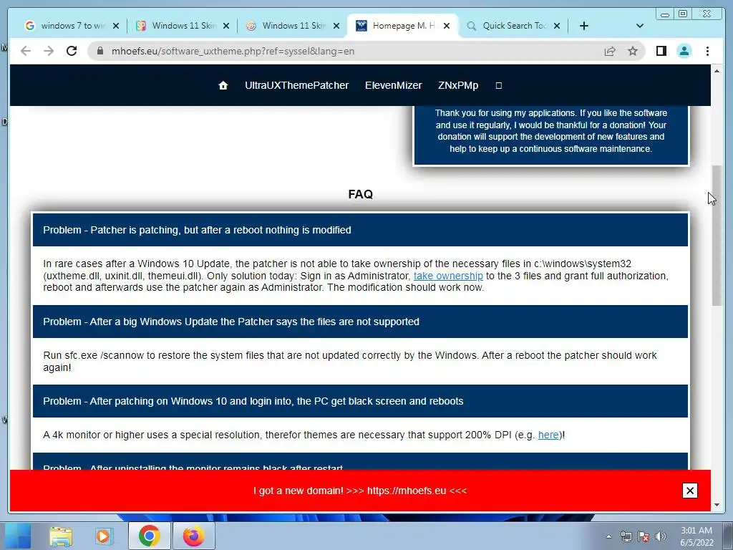Open Firefox from the taskbar

[x=193, y=536]
